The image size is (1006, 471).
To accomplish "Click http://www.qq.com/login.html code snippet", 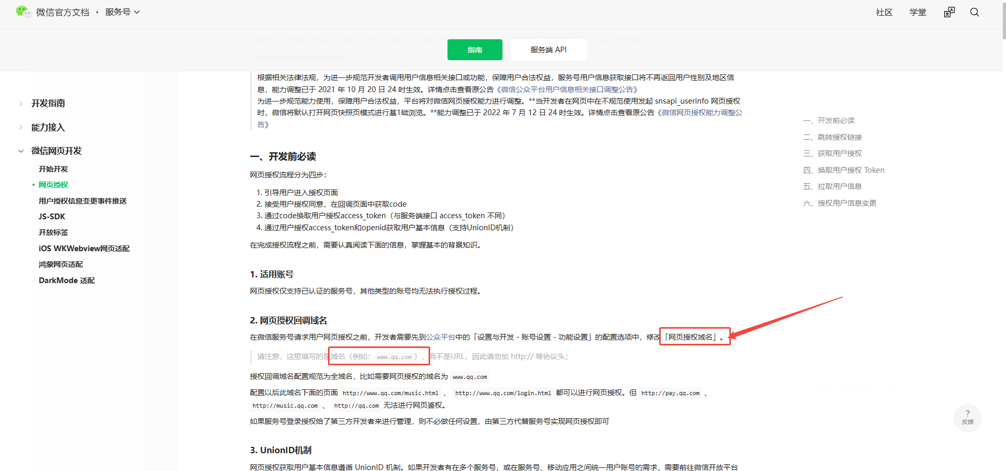I will point(503,393).
